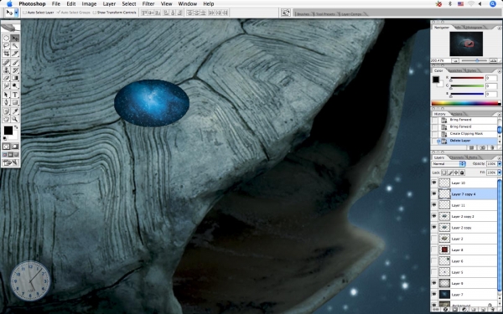Open the Normal blend mode dropdown
This screenshot has width=503, height=314.
click(x=449, y=164)
